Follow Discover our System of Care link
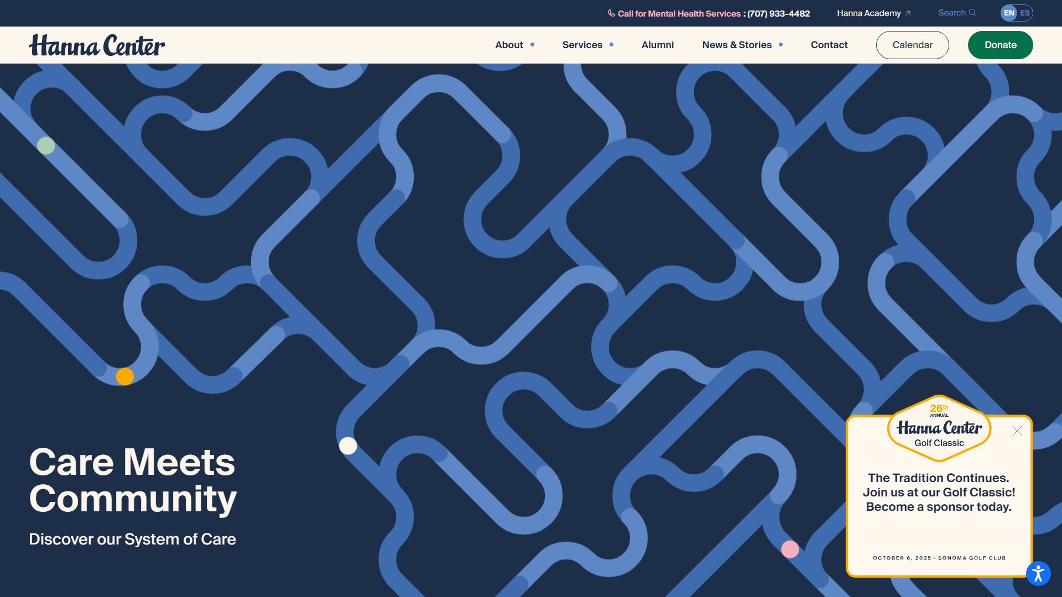Image resolution: width=1062 pixels, height=597 pixels. click(132, 539)
